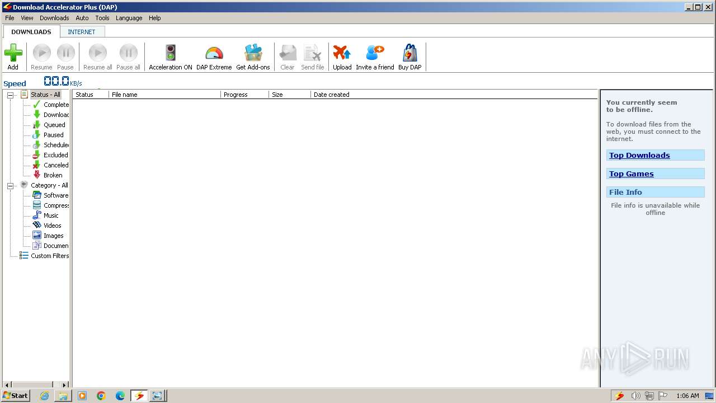The image size is (716, 403).
Task: Open the Windows Start button
Action: pyautogui.click(x=15, y=396)
